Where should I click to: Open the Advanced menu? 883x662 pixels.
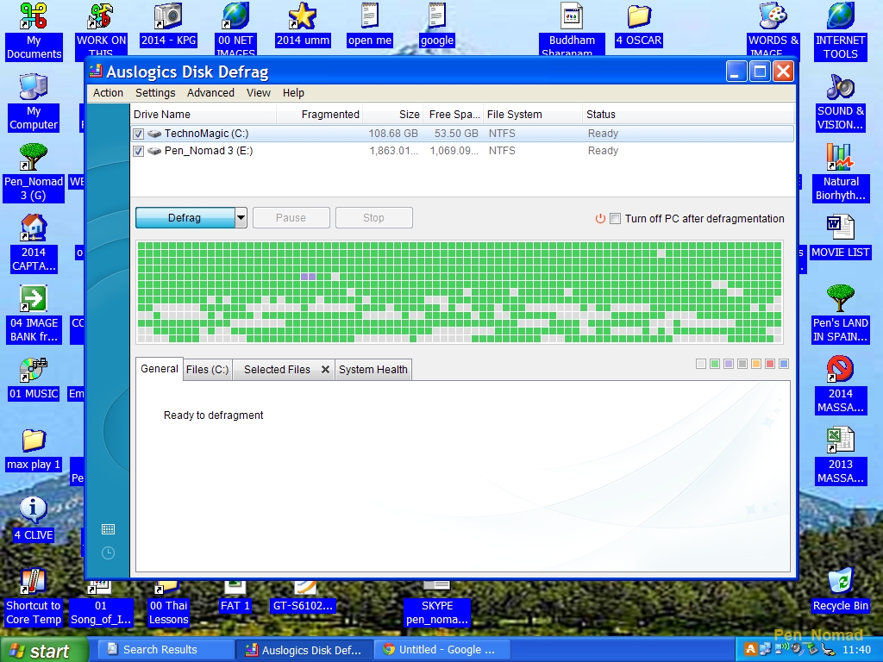pos(210,93)
